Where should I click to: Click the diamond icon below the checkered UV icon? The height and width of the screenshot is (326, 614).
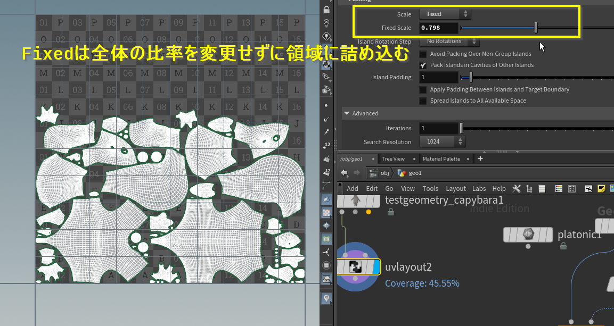pyautogui.click(x=326, y=225)
